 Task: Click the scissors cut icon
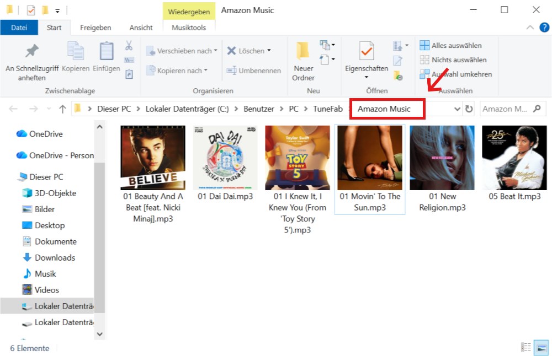point(129,45)
